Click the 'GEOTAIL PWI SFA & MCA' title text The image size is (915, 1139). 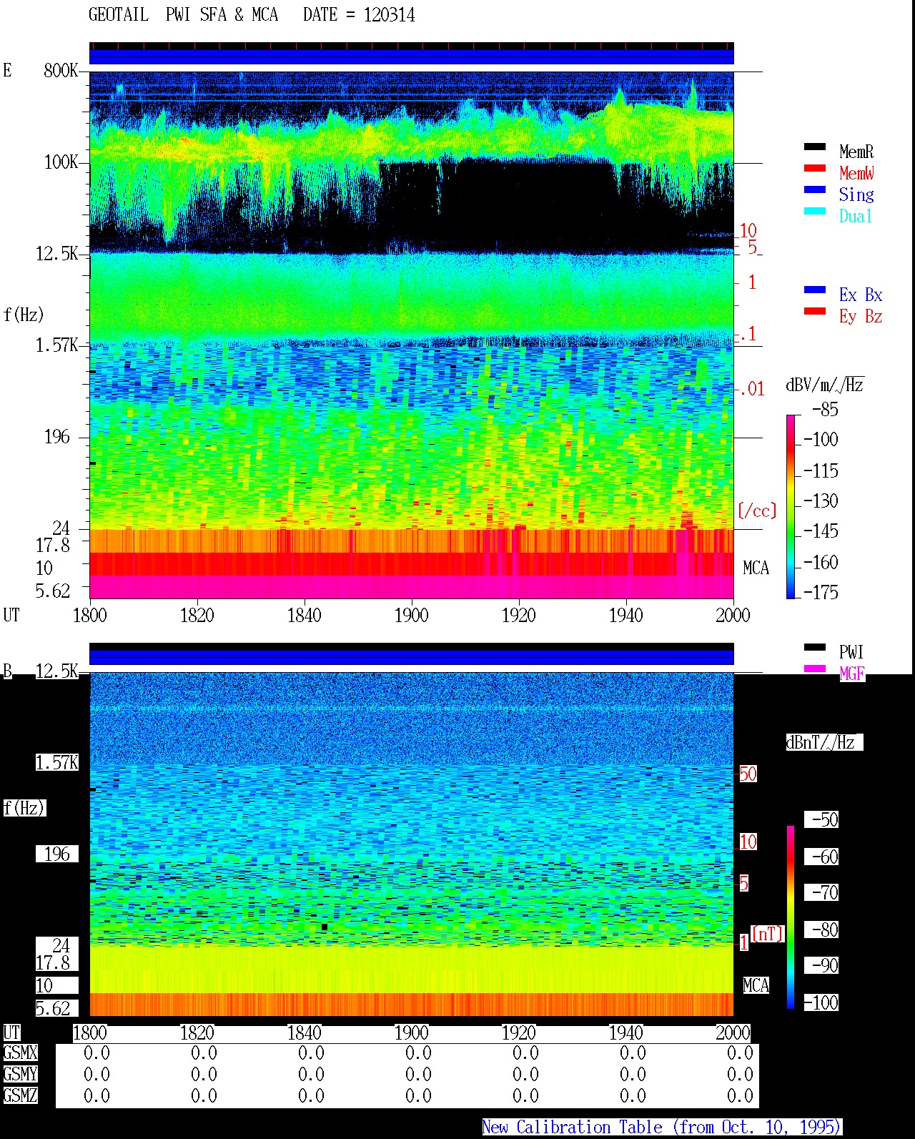pos(183,15)
